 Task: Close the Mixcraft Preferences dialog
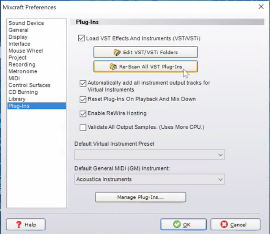261,7
